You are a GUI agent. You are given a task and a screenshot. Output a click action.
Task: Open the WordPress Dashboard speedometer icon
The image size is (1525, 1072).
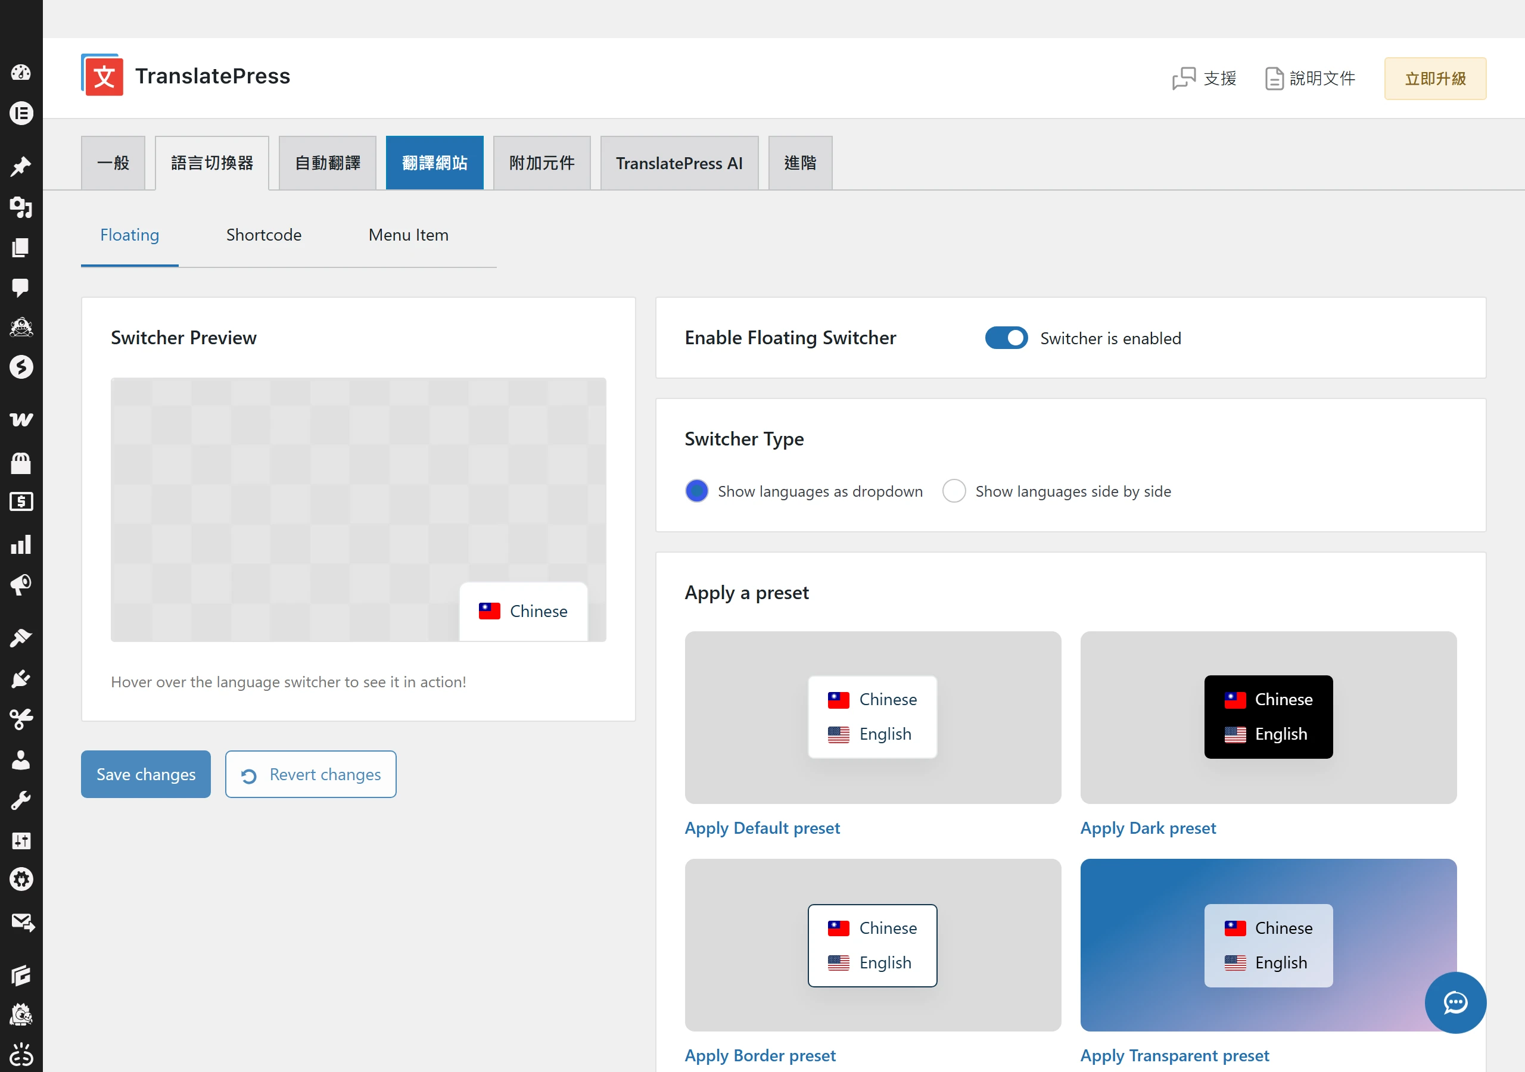(x=21, y=73)
